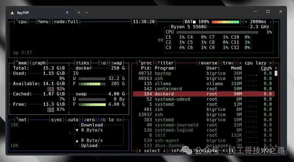Click the up arrow atop the process list scrollbar
The image size is (294, 162).
tap(276, 68)
